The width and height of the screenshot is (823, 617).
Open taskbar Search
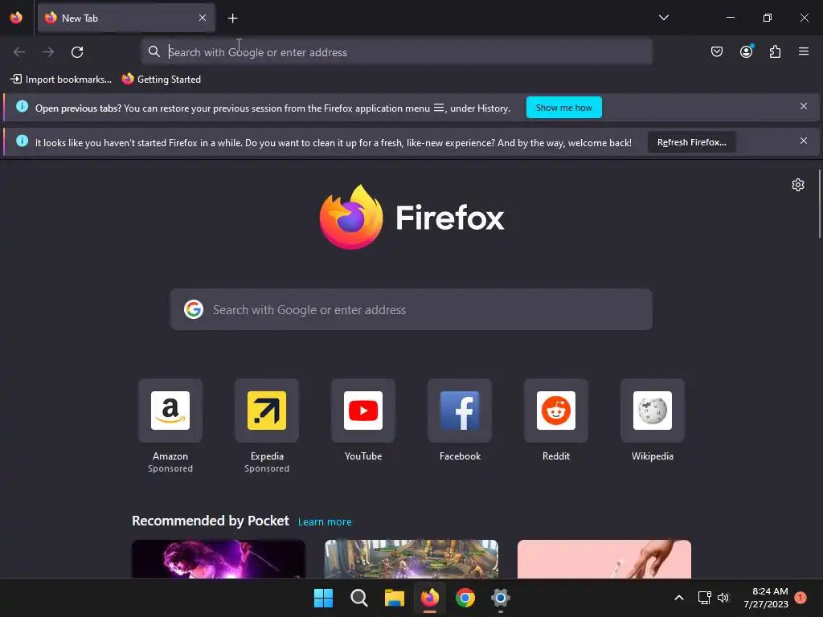click(x=359, y=598)
